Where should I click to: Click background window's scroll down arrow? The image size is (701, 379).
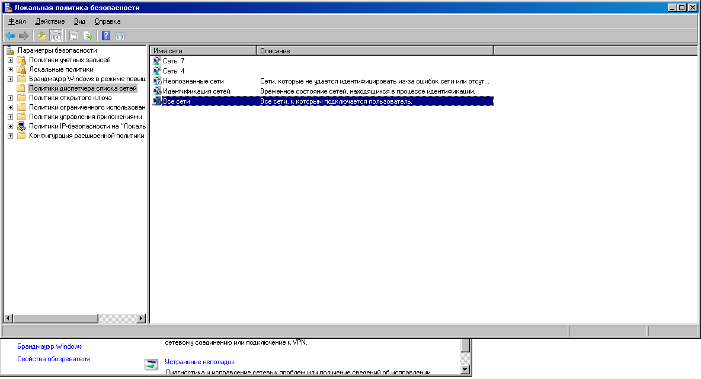coord(465,370)
